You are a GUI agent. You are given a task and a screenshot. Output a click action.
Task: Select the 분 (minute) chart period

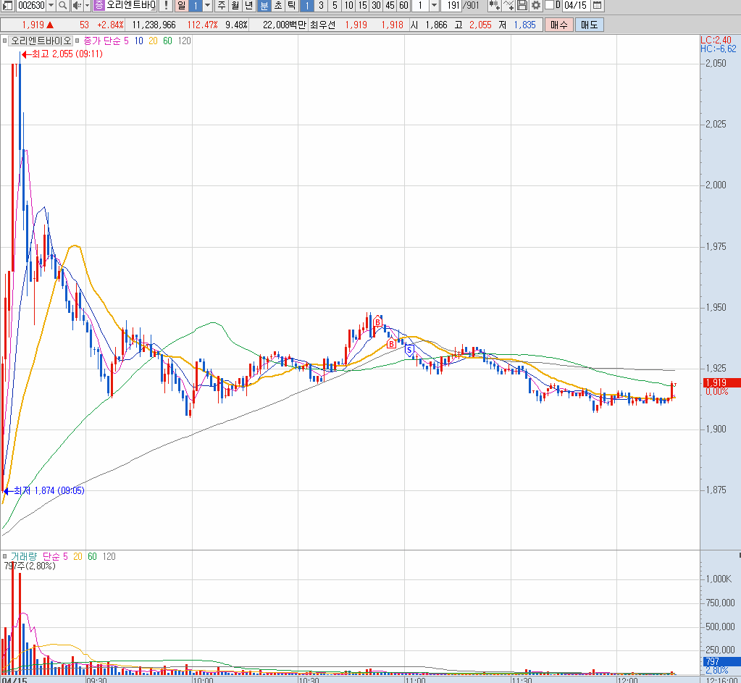[x=264, y=6]
